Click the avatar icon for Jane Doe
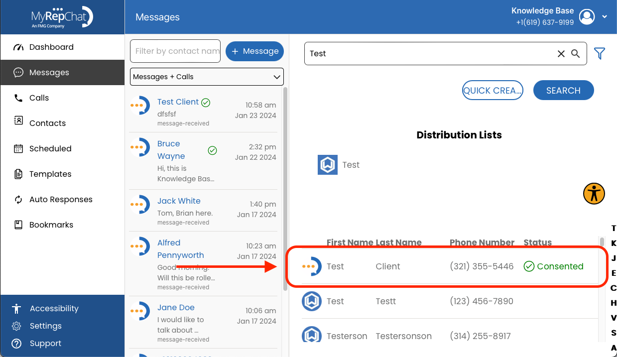 tap(140, 311)
